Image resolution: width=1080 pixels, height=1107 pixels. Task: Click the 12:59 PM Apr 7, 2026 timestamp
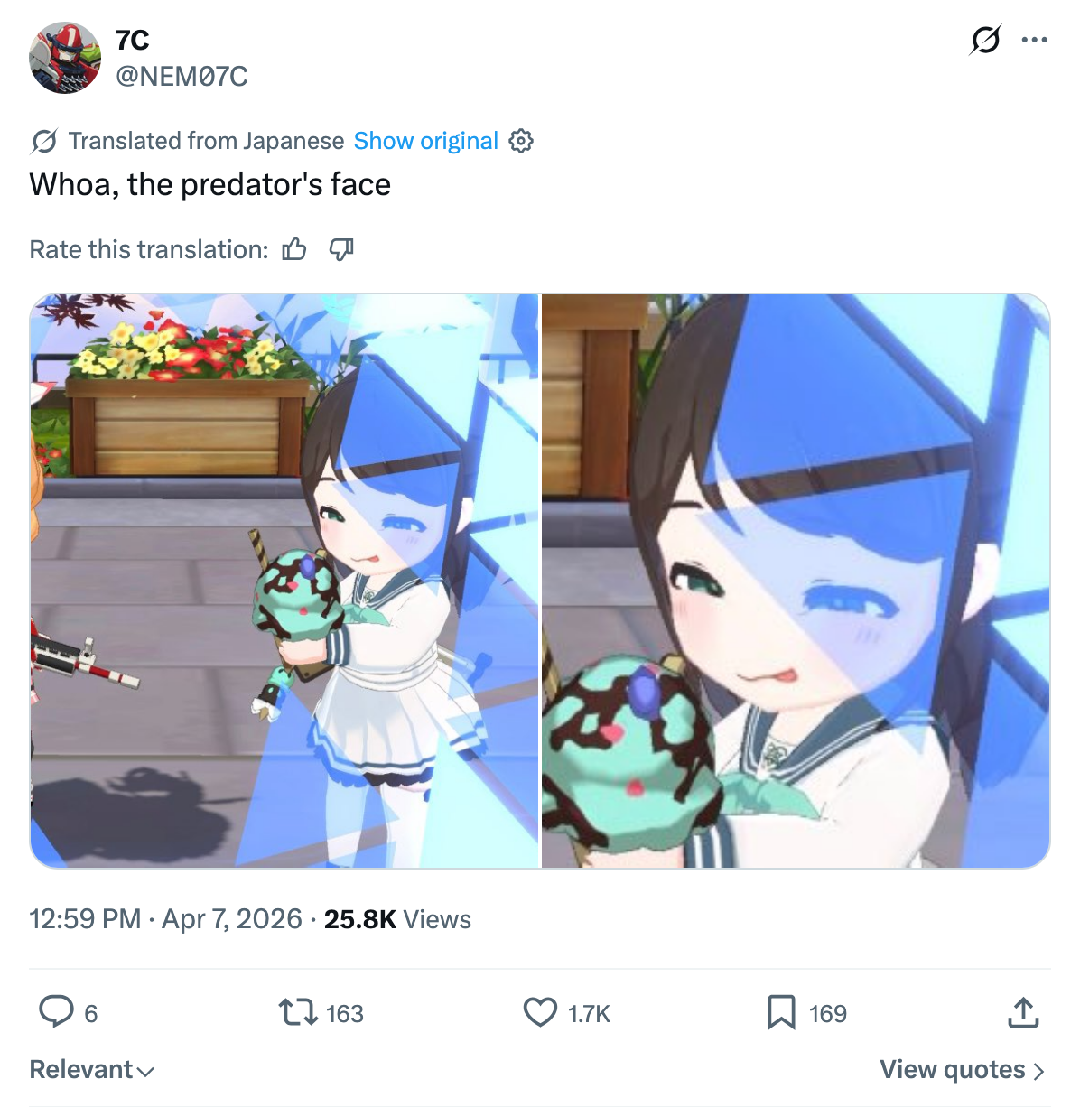coord(165,918)
